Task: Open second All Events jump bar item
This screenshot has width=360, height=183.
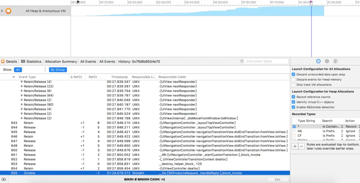Action: click(x=107, y=62)
